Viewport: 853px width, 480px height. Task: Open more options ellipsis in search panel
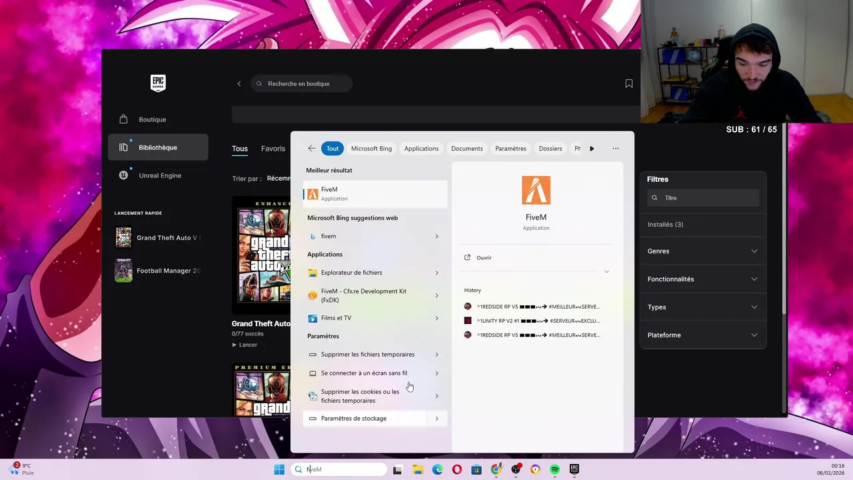(615, 149)
